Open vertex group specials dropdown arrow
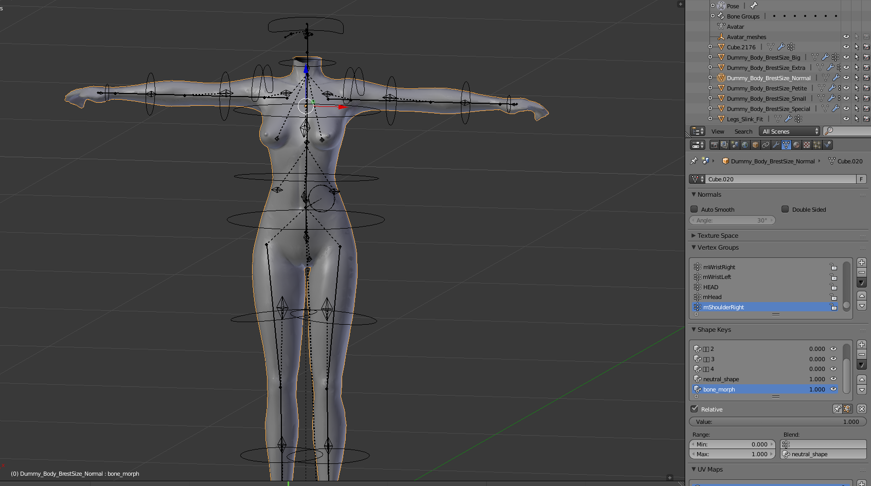The image size is (871, 486). point(862,283)
